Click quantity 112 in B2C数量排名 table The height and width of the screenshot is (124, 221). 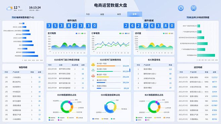tap(170, 69)
